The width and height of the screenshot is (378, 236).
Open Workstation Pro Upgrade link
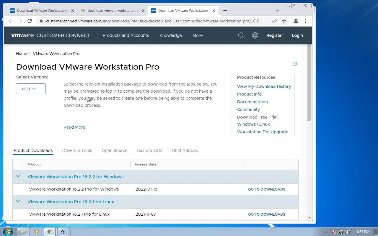[263, 132]
